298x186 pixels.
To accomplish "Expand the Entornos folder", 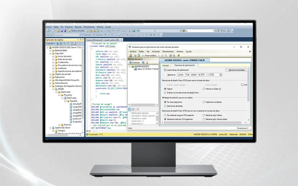I will 59,125.
